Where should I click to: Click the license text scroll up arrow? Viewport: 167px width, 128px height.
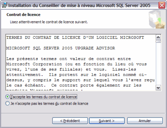[x=158, y=37]
